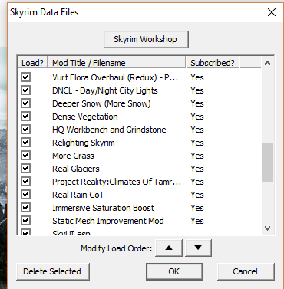
Task: Click the scroll-up arrow of the mod list
Action: click(267, 63)
